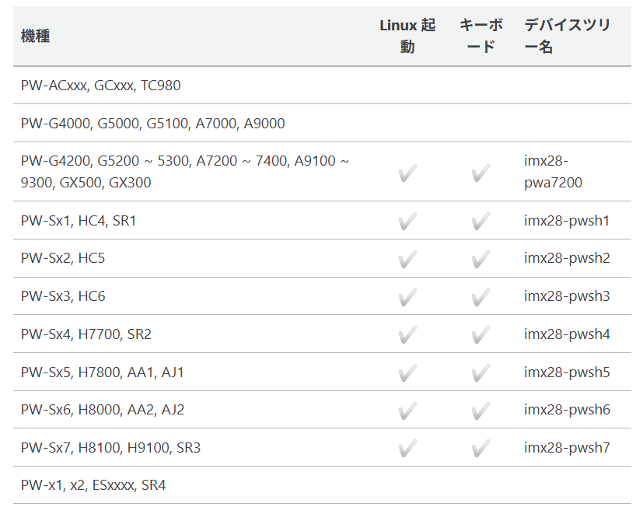Click the キーボード column header
Image resolution: width=643 pixels, height=507 pixels.
[481, 36]
